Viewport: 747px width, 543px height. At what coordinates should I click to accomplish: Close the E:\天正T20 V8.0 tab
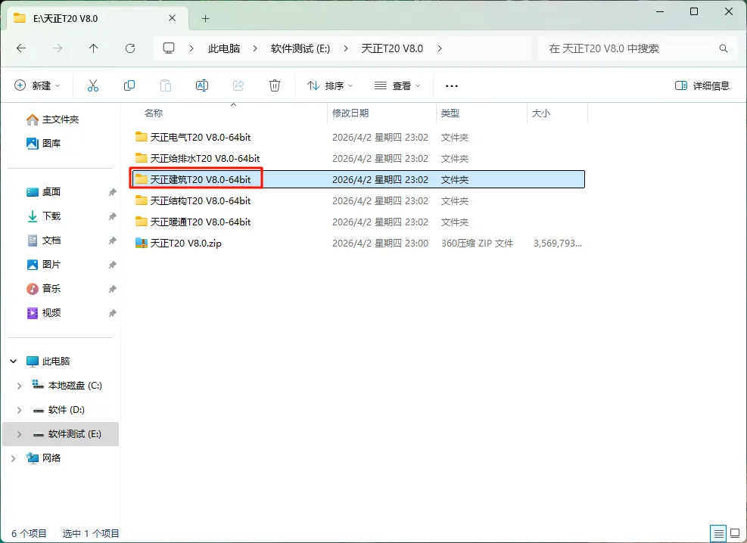point(173,18)
